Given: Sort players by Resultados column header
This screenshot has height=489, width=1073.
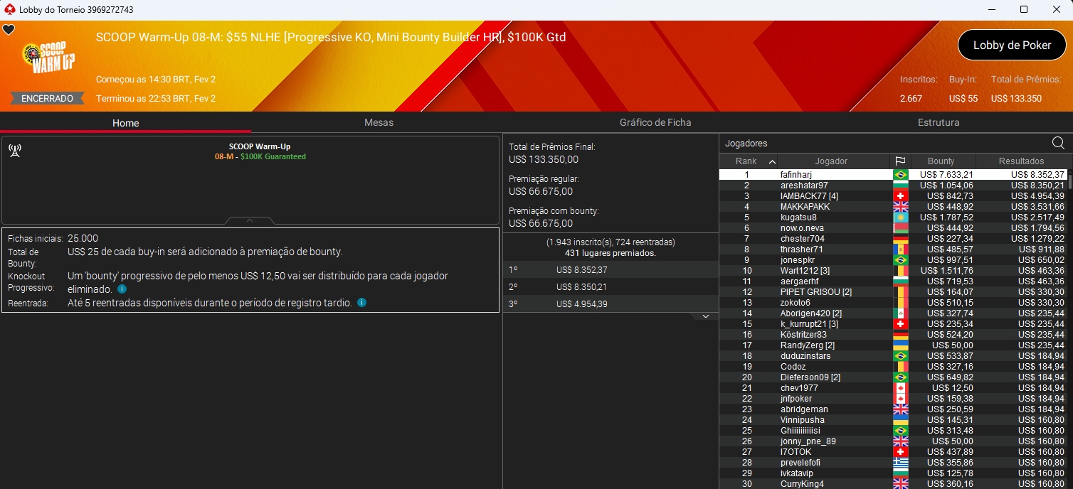Looking at the screenshot, I should point(1021,161).
